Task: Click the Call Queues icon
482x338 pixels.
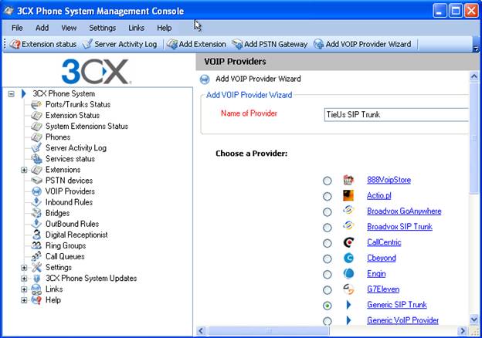Action: pos(36,256)
